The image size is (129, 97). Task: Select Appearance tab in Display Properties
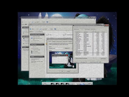[x=65, y=41]
